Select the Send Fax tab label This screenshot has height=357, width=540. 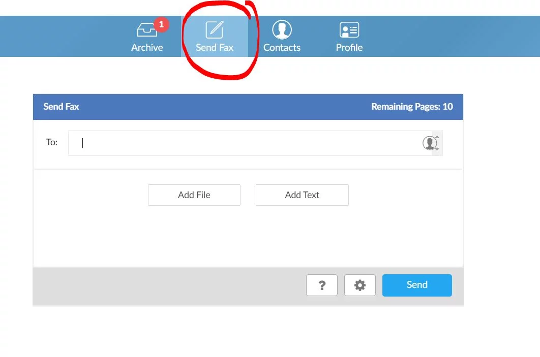coord(215,48)
